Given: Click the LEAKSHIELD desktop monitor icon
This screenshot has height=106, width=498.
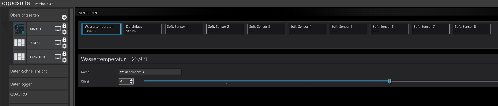Looking at the screenshot, I should (58, 57).
